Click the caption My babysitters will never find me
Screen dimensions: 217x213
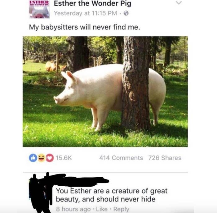point(84,27)
